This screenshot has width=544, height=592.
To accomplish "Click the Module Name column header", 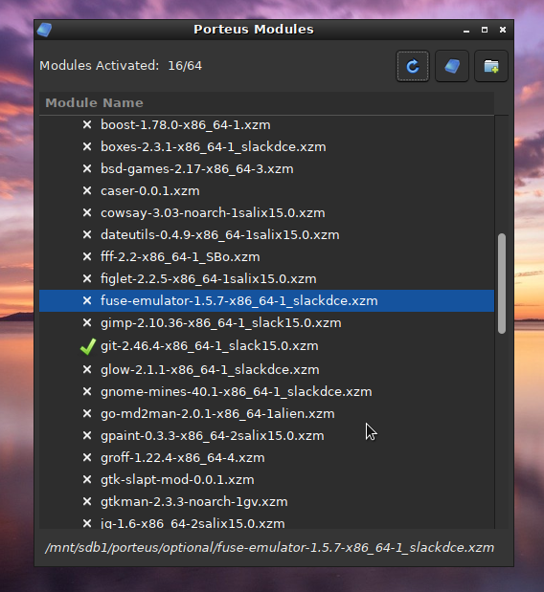I will 266,103.
